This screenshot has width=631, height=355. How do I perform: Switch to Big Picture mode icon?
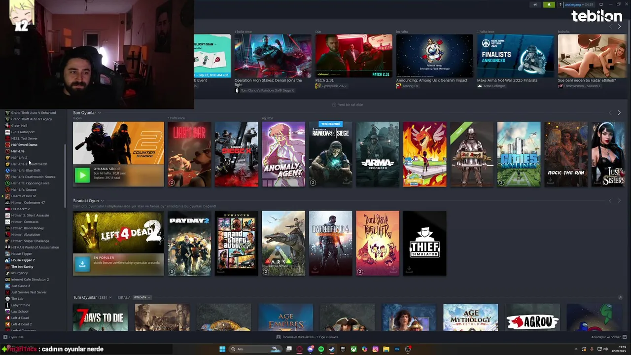click(601, 4)
